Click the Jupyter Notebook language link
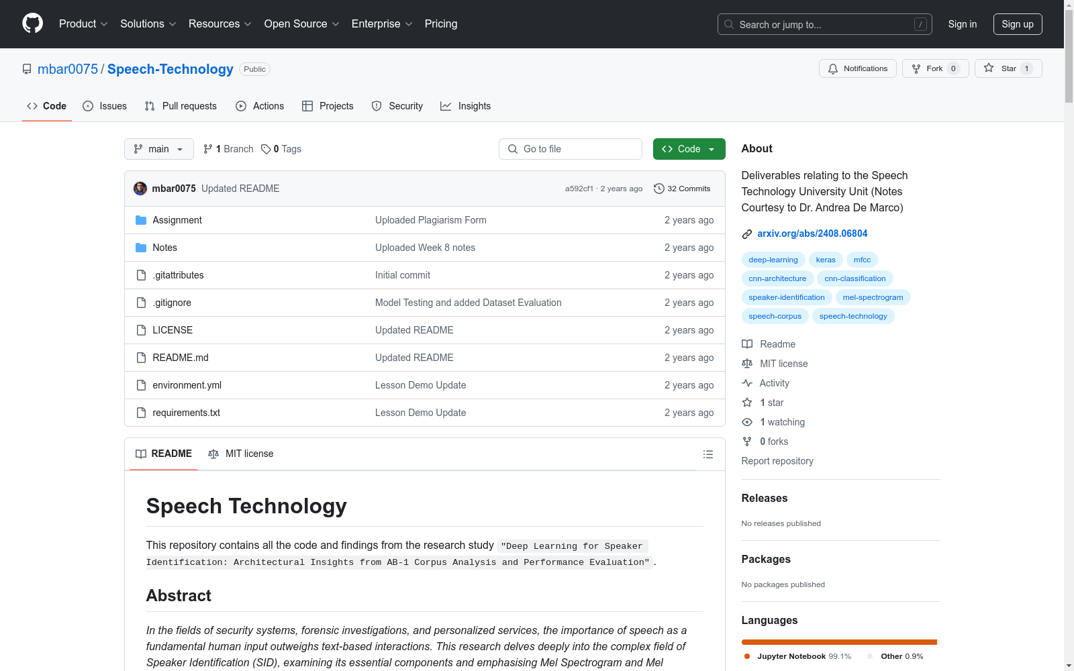Screen dimensions: 1074x671 797,656
